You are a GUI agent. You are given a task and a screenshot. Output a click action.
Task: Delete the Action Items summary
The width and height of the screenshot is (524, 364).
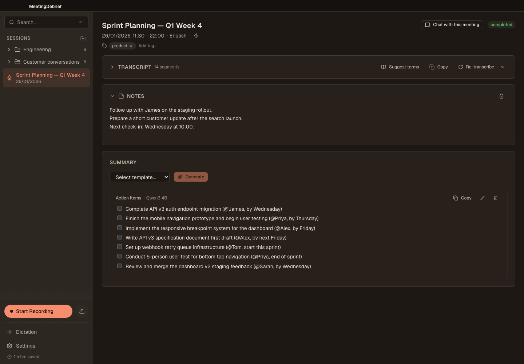coord(496,198)
